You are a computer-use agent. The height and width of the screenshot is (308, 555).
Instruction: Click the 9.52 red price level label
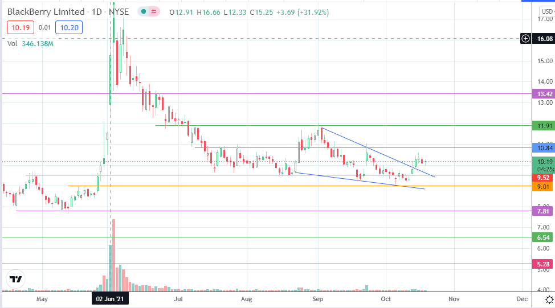tap(543, 178)
